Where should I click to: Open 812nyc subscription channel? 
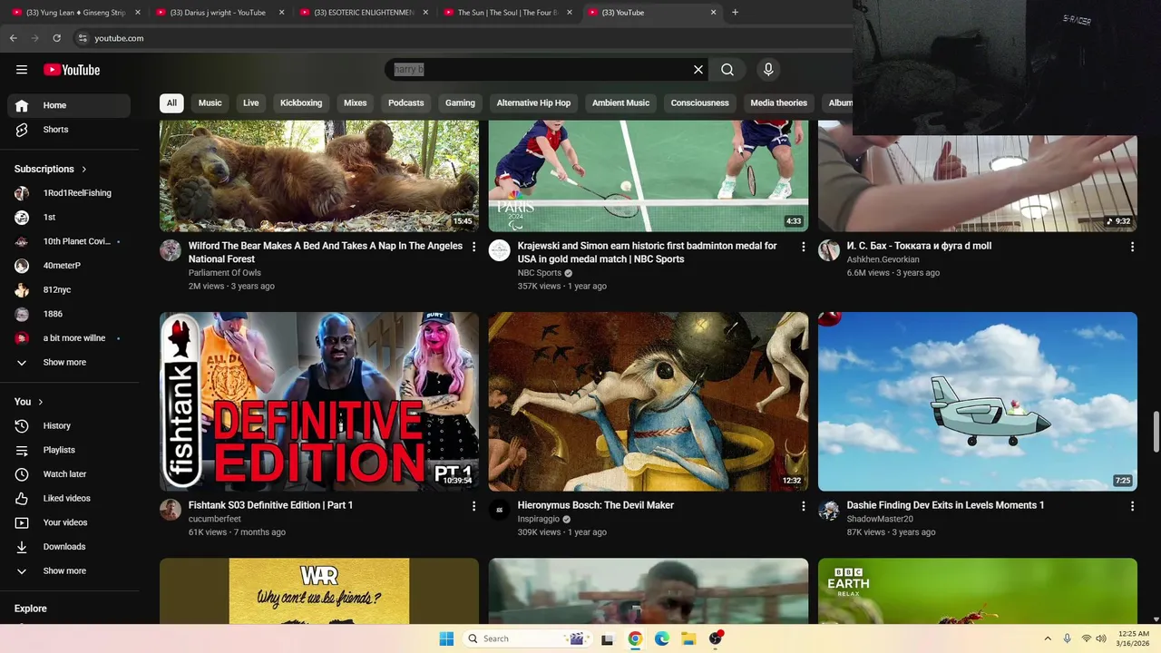(x=69, y=290)
